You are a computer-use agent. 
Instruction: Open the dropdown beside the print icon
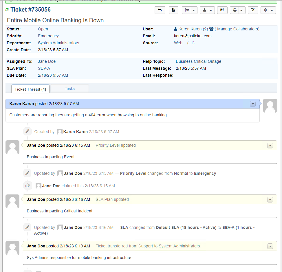[x=241, y=10]
